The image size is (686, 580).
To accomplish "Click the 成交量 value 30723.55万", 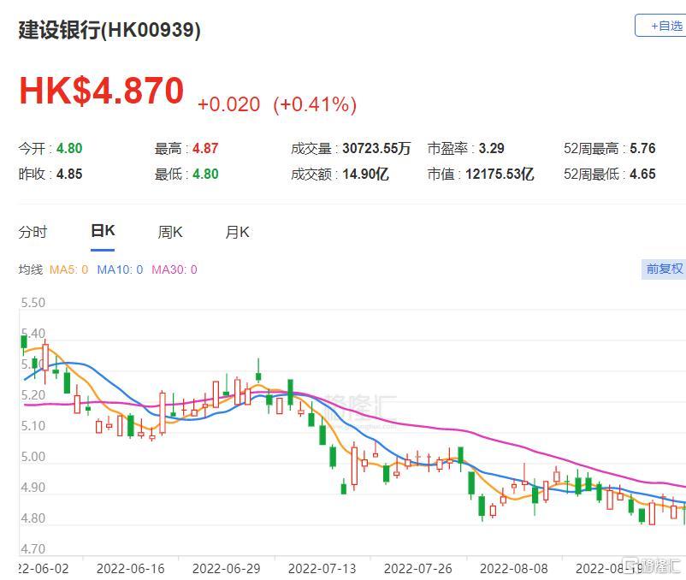I will tap(376, 149).
